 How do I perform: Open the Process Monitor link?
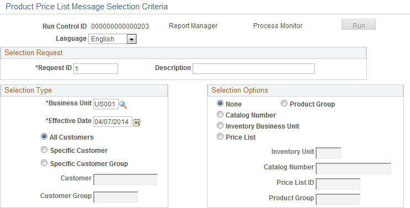278,26
